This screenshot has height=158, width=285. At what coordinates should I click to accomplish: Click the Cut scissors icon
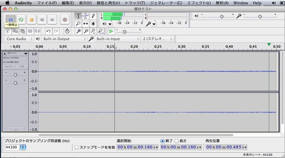tap(8, 31)
